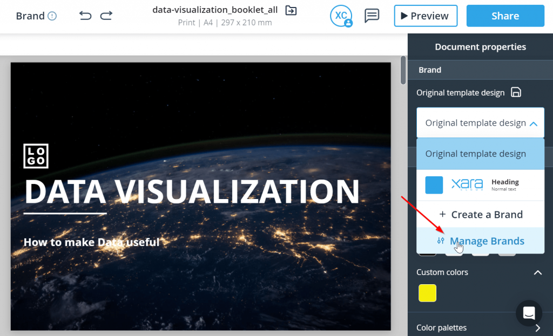Image resolution: width=553 pixels, height=336 pixels.
Task: Expand the Color palettes section
Action: pos(538,327)
